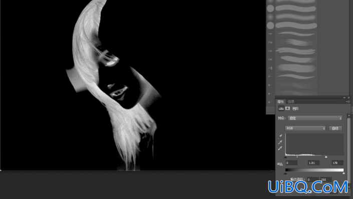The height and width of the screenshot is (199, 353).
Task: Switch to the 属性 tab
Action: pyautogui.click(x=280, y=101)
